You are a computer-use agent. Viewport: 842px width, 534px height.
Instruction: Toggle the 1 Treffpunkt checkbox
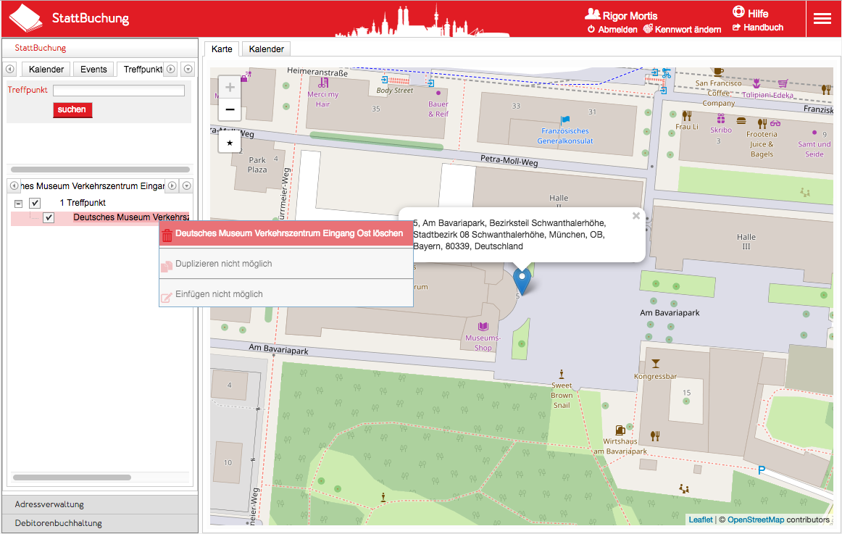(x=35, y=203)
